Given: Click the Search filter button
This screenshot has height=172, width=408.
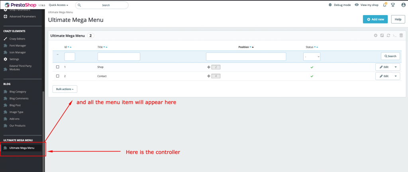Looking at the screenshot, I should click(x=390, y=57).
